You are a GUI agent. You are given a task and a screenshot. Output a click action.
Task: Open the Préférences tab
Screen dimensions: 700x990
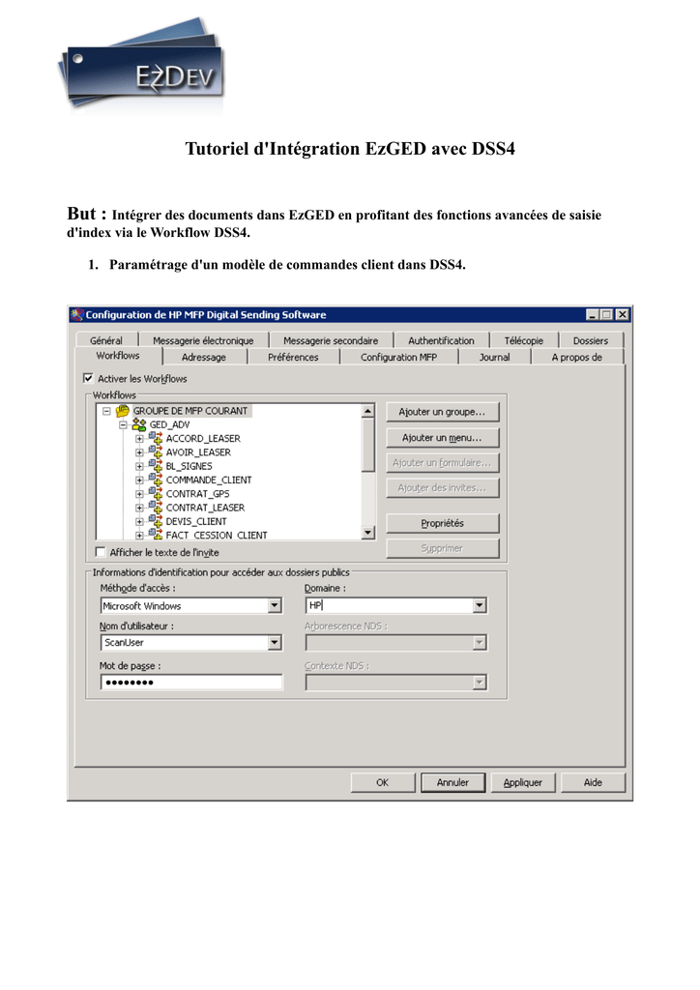click(x=293, y=357)
